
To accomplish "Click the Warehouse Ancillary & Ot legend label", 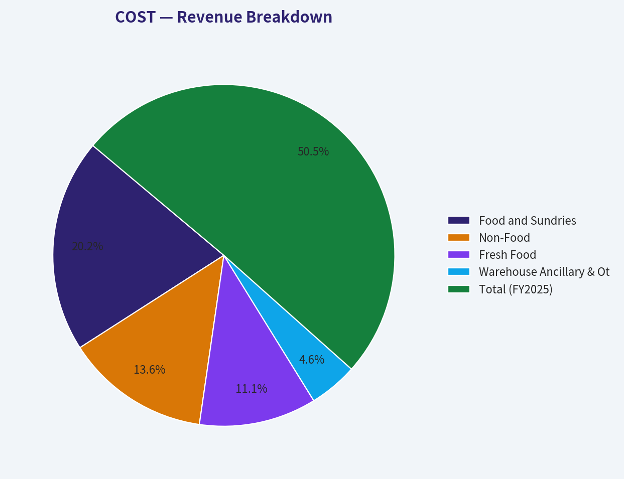I will (544, 272).
